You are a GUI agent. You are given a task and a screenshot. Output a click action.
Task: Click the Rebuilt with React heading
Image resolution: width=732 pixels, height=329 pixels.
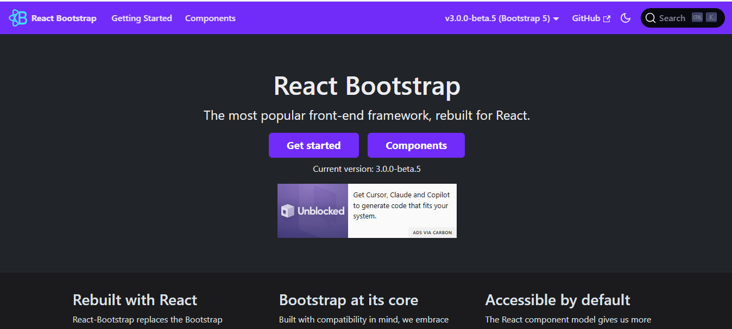pos(135,300)
